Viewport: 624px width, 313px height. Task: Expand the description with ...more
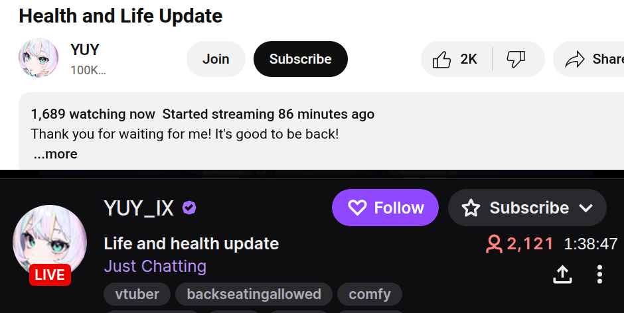pos(55,154)
